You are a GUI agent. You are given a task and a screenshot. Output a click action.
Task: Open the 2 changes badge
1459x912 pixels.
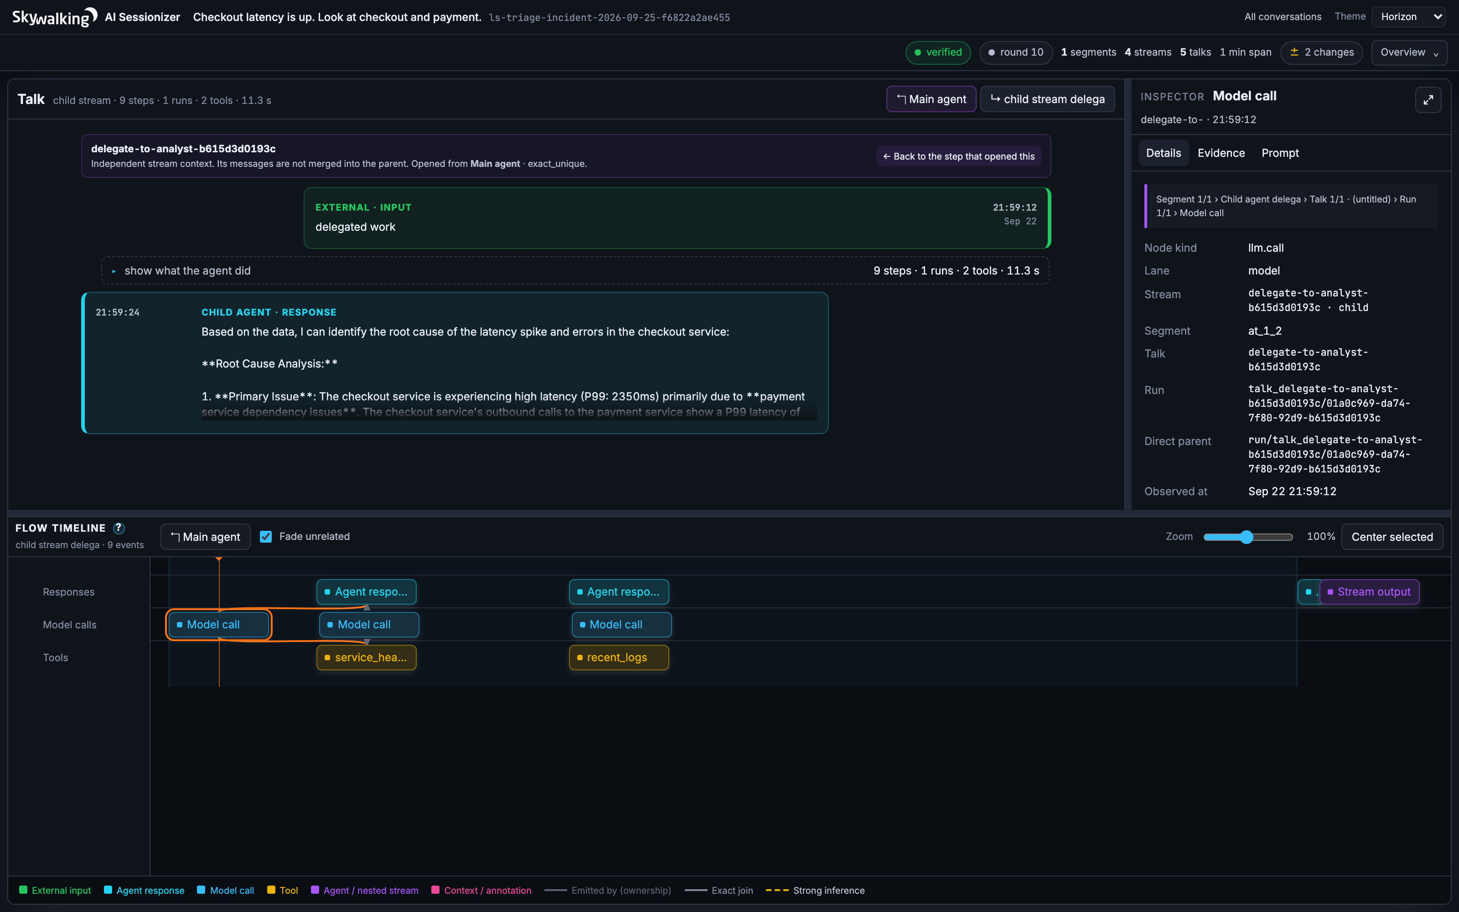click(1322, 52)
